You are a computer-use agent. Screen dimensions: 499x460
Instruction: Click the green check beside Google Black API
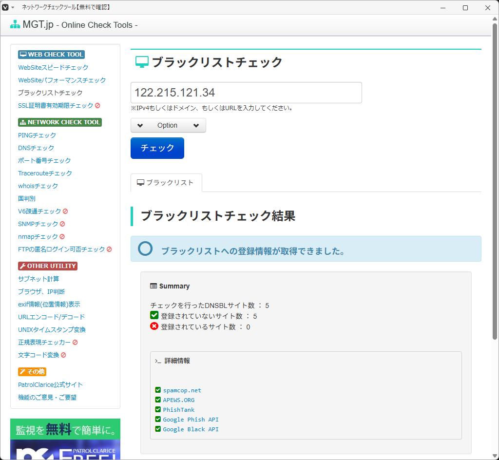click(x=158, y=429)
